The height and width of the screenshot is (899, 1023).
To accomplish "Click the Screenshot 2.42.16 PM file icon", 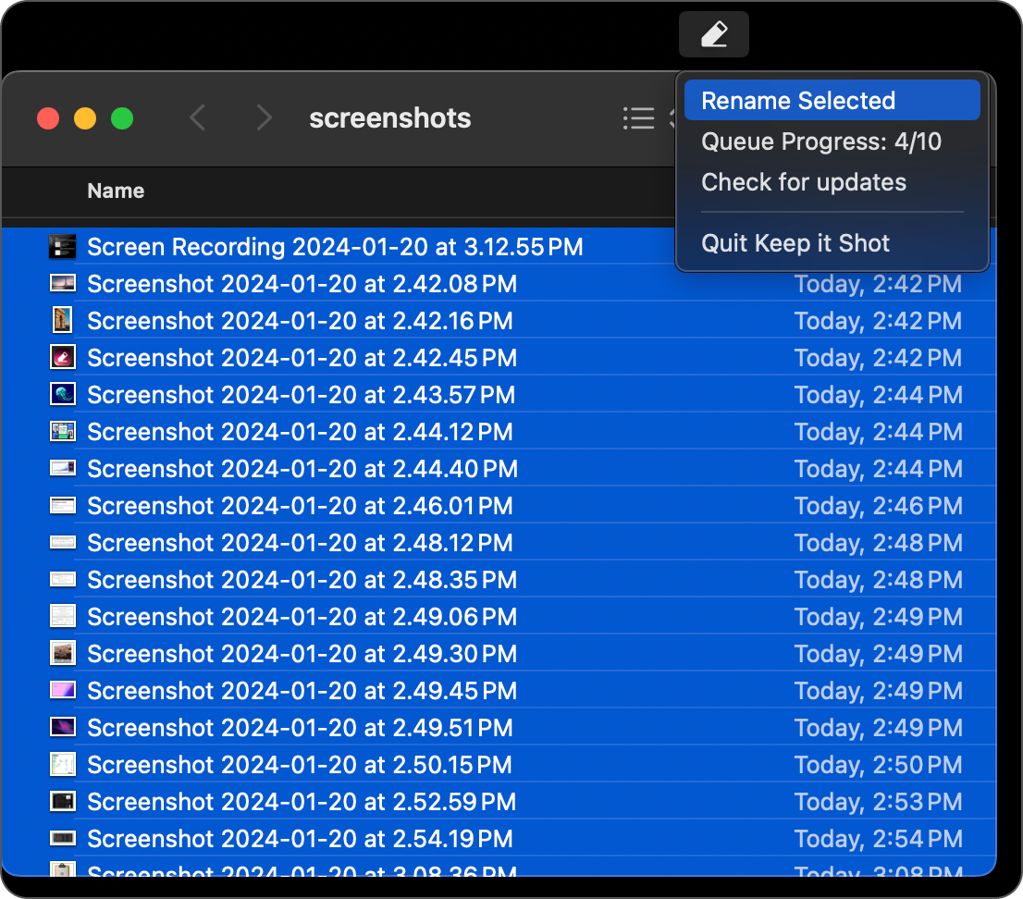I will (62, 321).
